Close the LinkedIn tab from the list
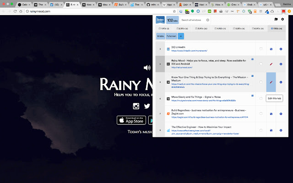Viewport: 293px width, 183px height. click(281, 49)
